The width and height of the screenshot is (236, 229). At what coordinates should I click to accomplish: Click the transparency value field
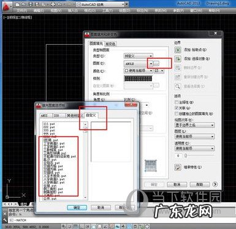point(178,156)
